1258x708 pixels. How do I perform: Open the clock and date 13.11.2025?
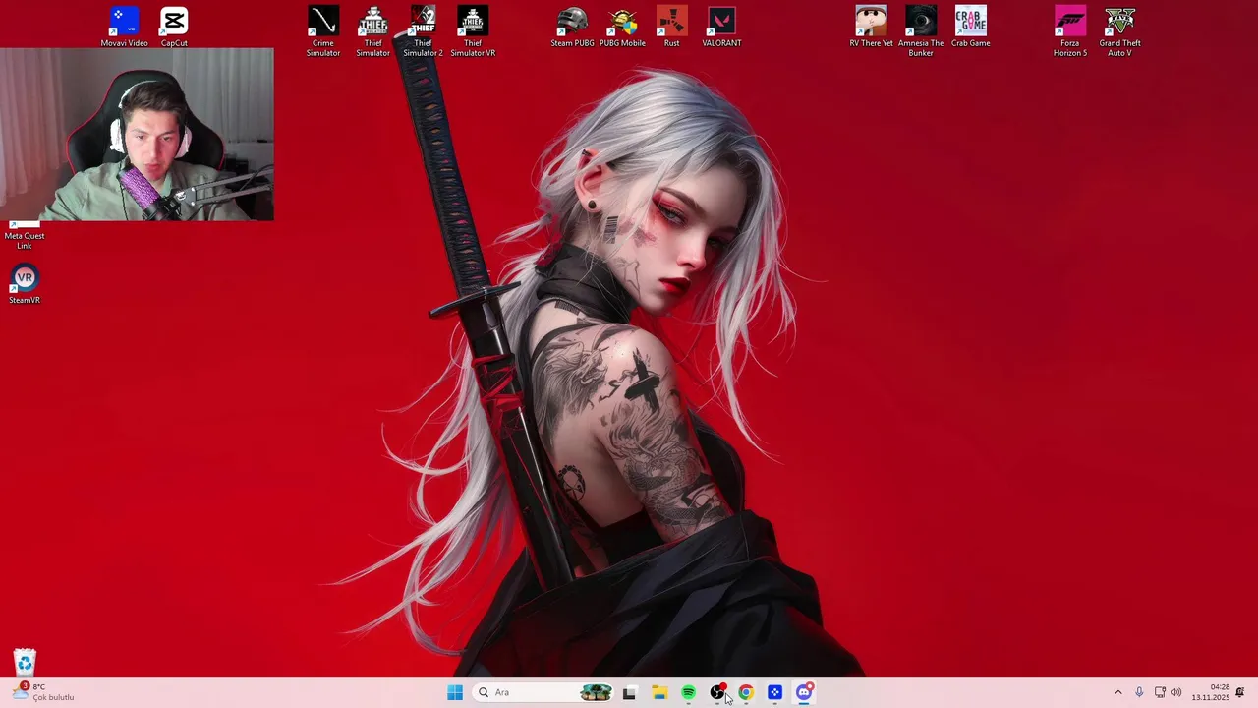click(1211, 692)
